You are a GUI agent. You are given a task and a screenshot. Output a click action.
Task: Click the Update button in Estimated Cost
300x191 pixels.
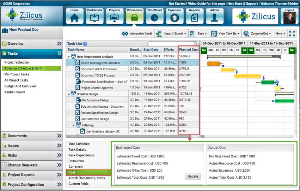click(x=192, y=176)
